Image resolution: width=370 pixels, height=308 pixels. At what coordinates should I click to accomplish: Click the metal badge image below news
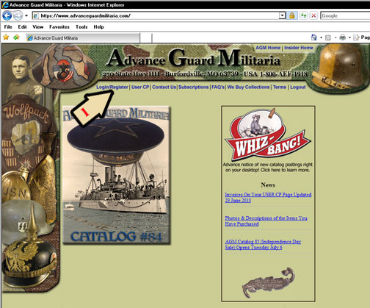[269, 282]
